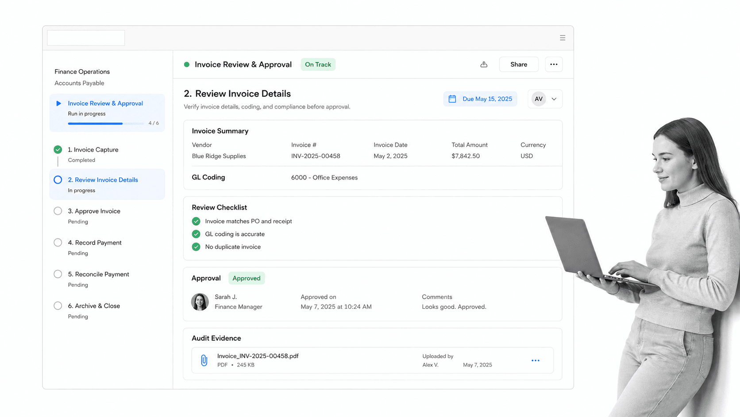Click GL coding 6000 - Office Expenses
This screenshot has height=417, width=740.
(324, 177)
